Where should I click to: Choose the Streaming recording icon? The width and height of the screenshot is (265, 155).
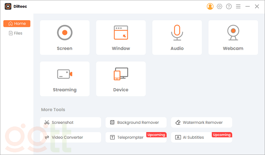(65, 74)
